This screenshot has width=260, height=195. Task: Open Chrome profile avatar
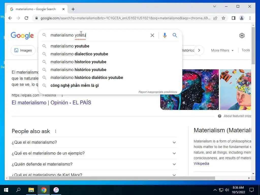[x=242, y=18]
